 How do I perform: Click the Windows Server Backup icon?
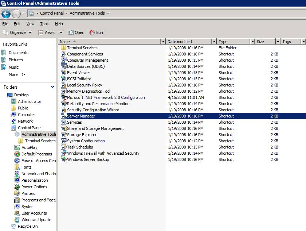point(63,159)
